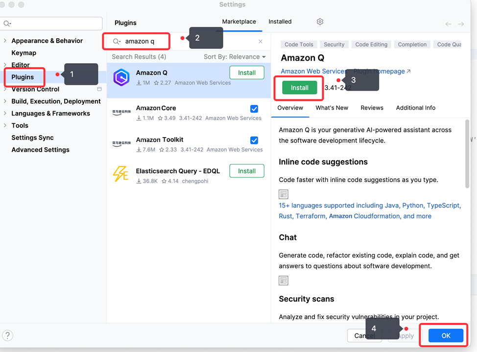Click the Cancel button
The image size is (477, 352).
coord(364,335)
